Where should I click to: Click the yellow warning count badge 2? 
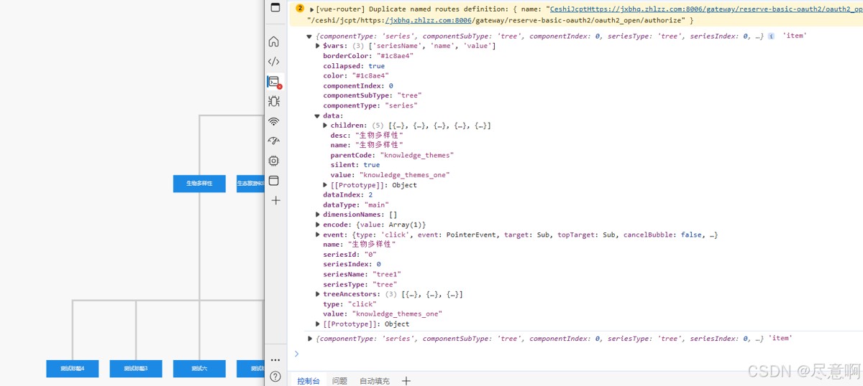pos(300,9)
